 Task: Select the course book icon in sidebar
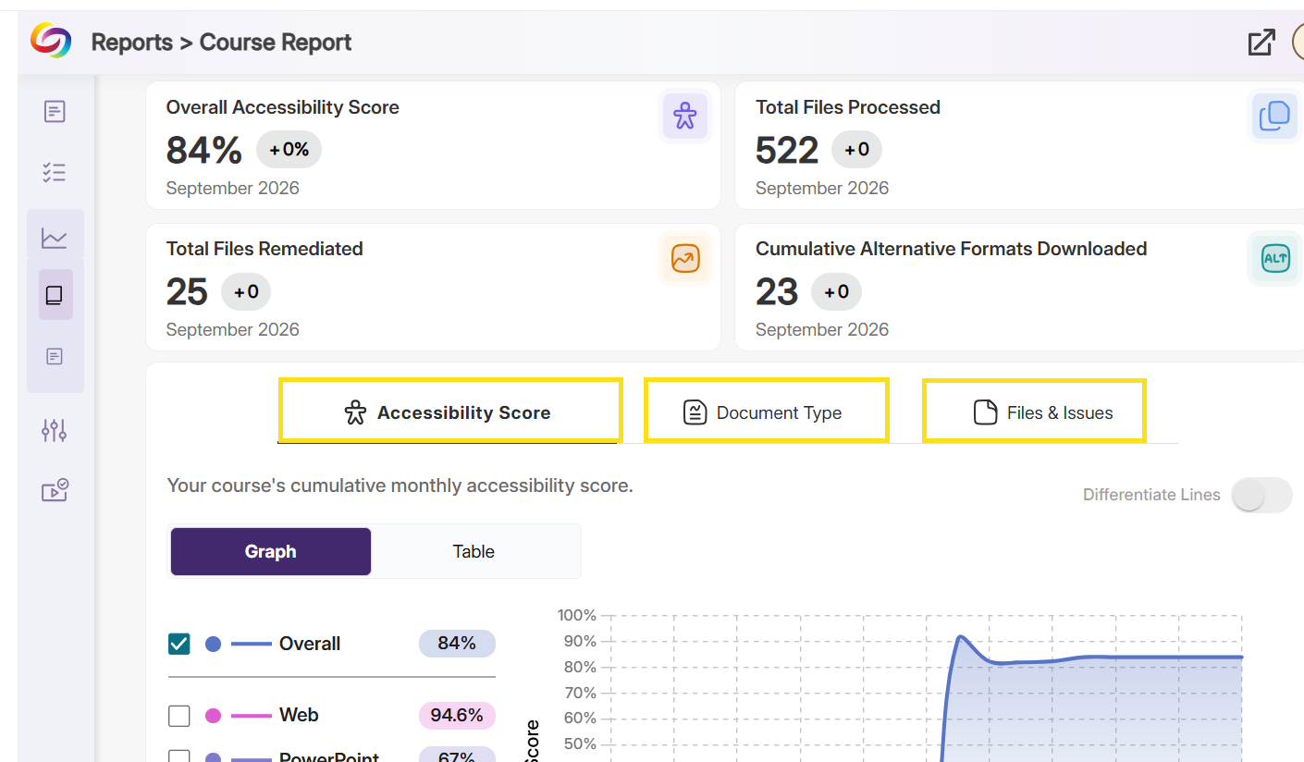click(x=55, y=295)
